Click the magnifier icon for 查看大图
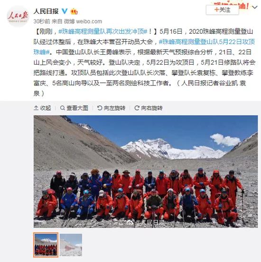 tap(62, 108)
